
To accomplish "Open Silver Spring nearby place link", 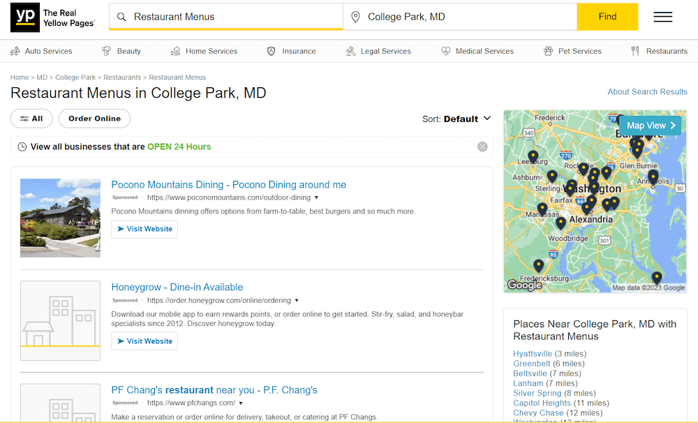I will click(x=537, y=393).
